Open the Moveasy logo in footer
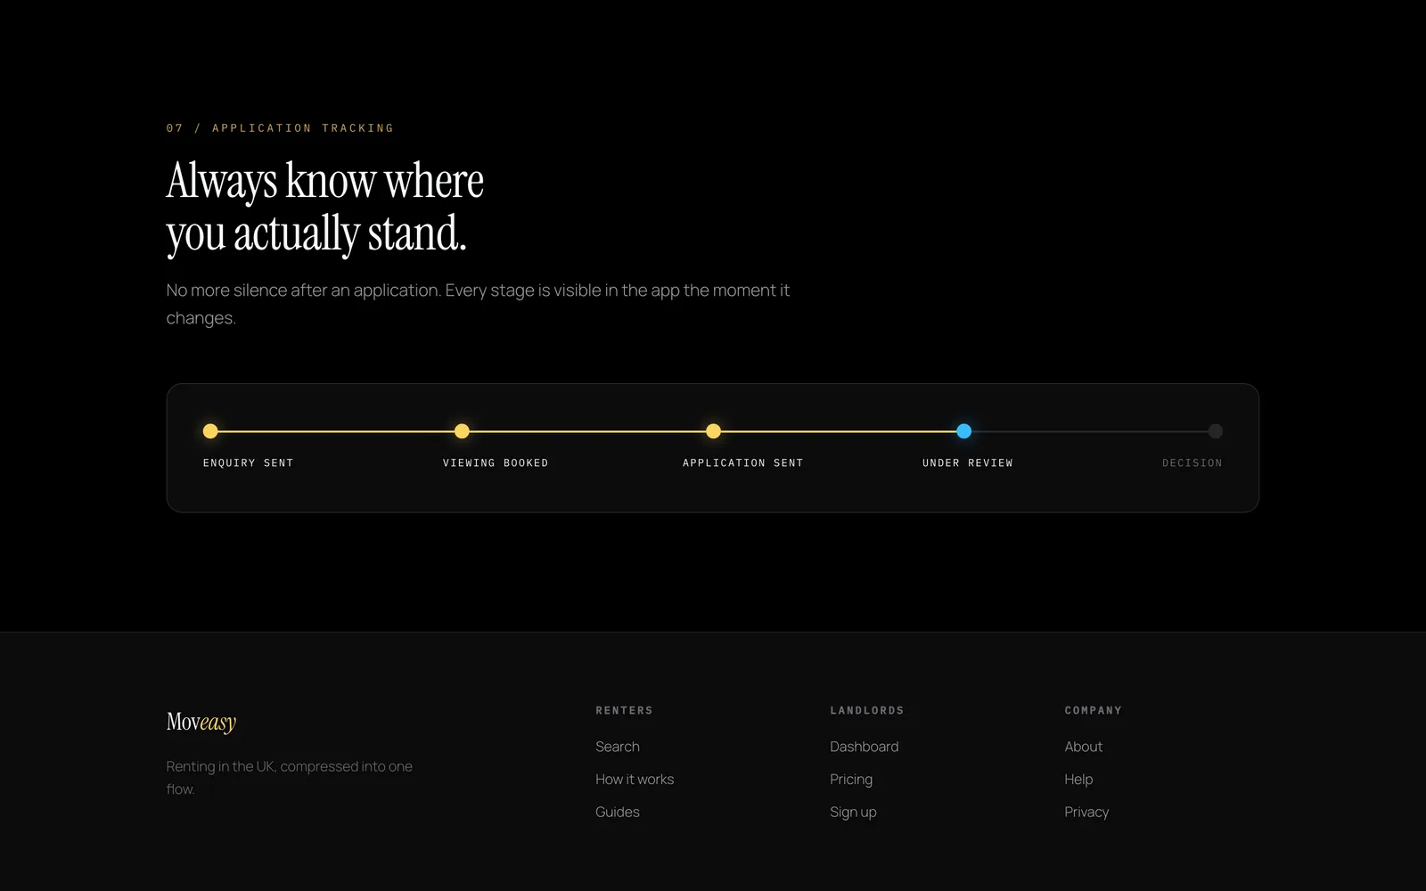Viewport: 1426px width, 891px height. [x=201, y=722]
